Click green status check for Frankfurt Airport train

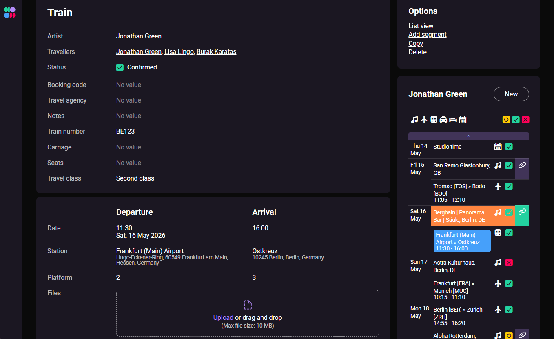[x=509, y=233]
